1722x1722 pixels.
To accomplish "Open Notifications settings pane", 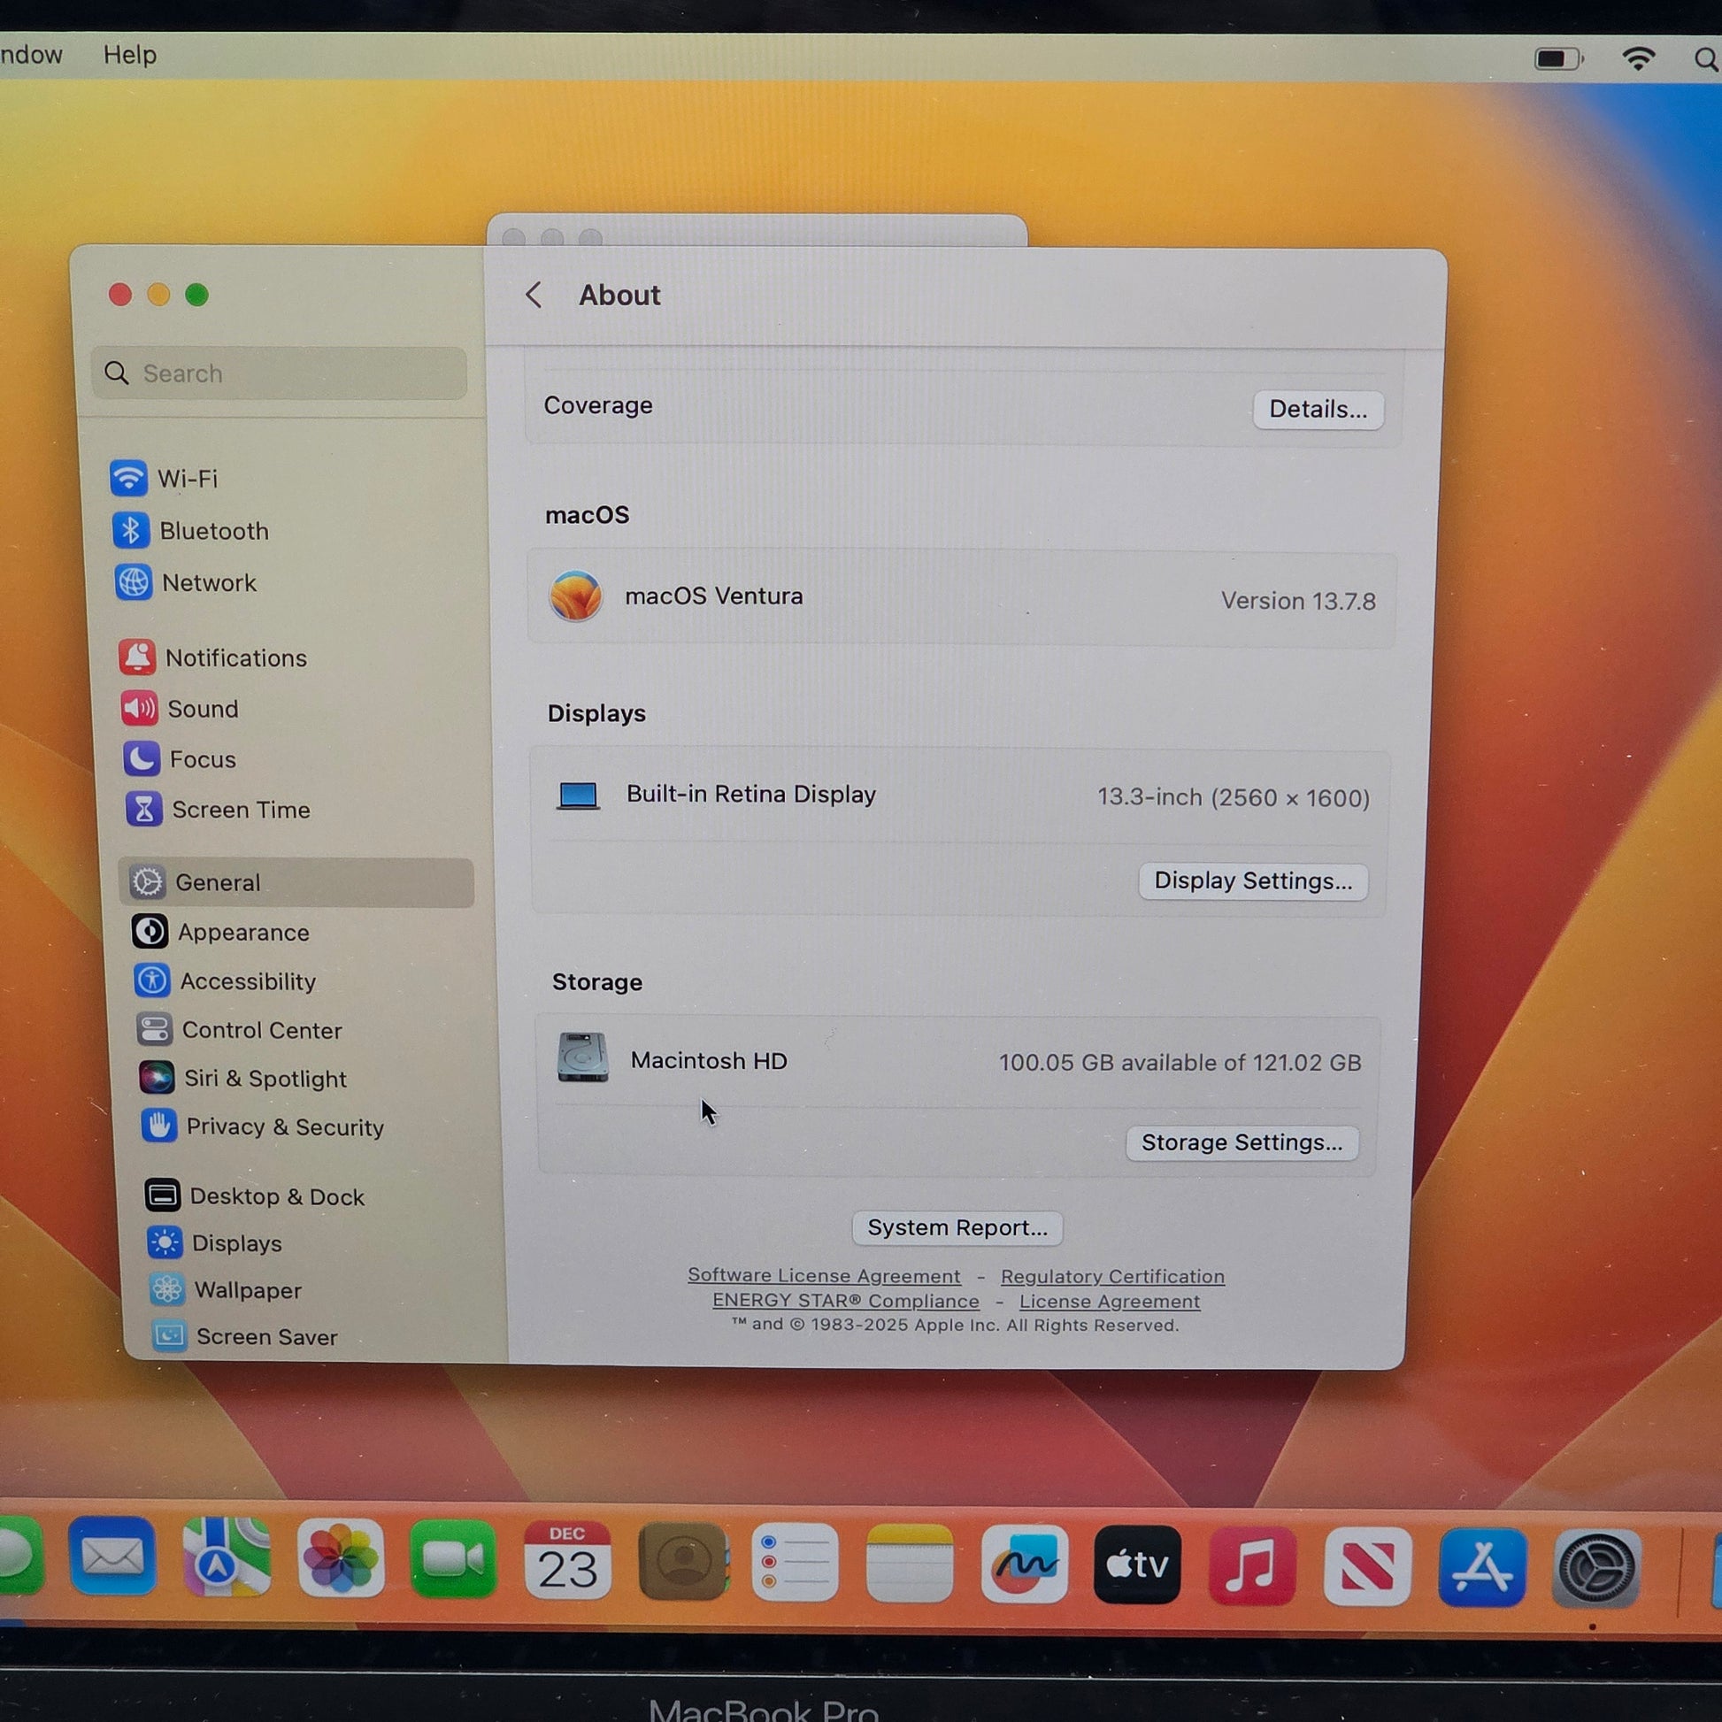I will pyautogui.click(x=234, y=657).
